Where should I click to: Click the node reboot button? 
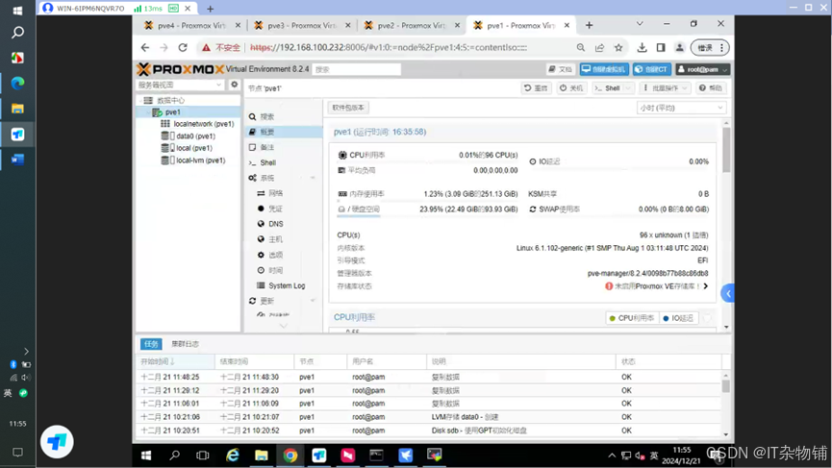click(536, 88)
